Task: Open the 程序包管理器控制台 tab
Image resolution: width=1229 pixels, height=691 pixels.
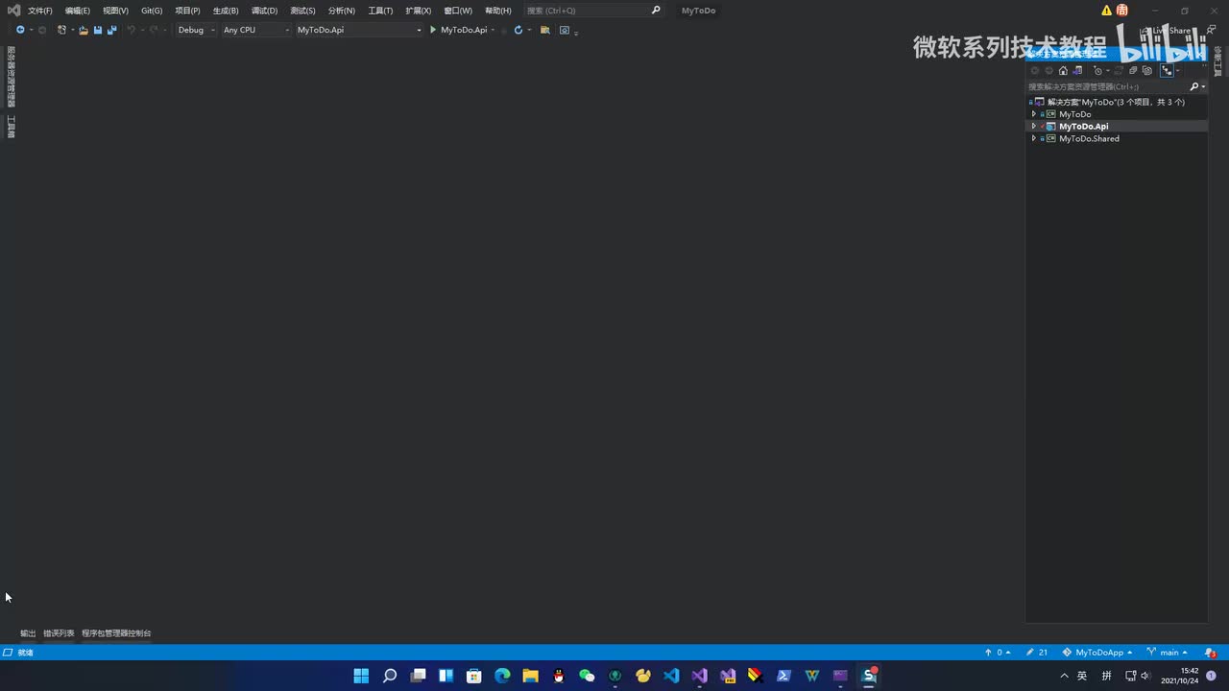Action: coord(116,633)
